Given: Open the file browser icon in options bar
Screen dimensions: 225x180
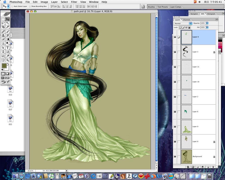Looking at the screenshot, I should coord(143,7).
